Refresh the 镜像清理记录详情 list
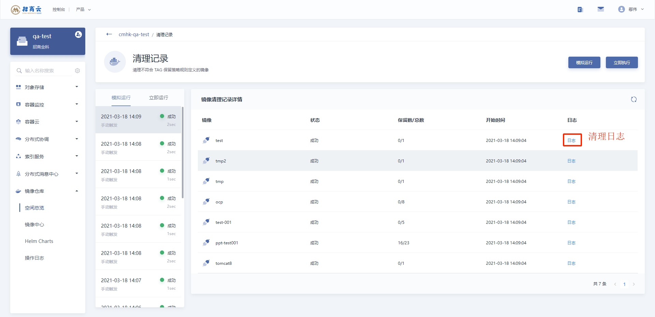The width and height of the screenshot is (655, 317). [x=634, y=99]
